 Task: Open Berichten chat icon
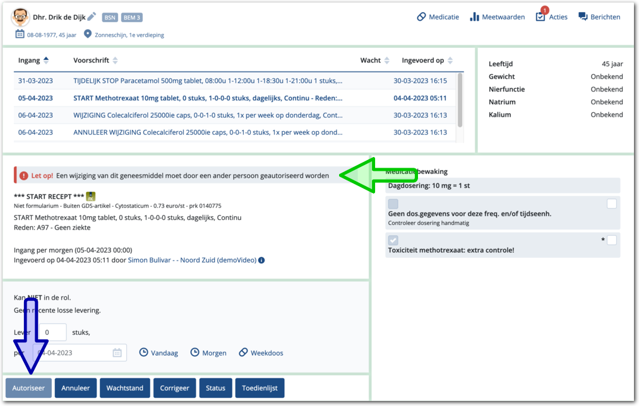[x=583, y=17]
